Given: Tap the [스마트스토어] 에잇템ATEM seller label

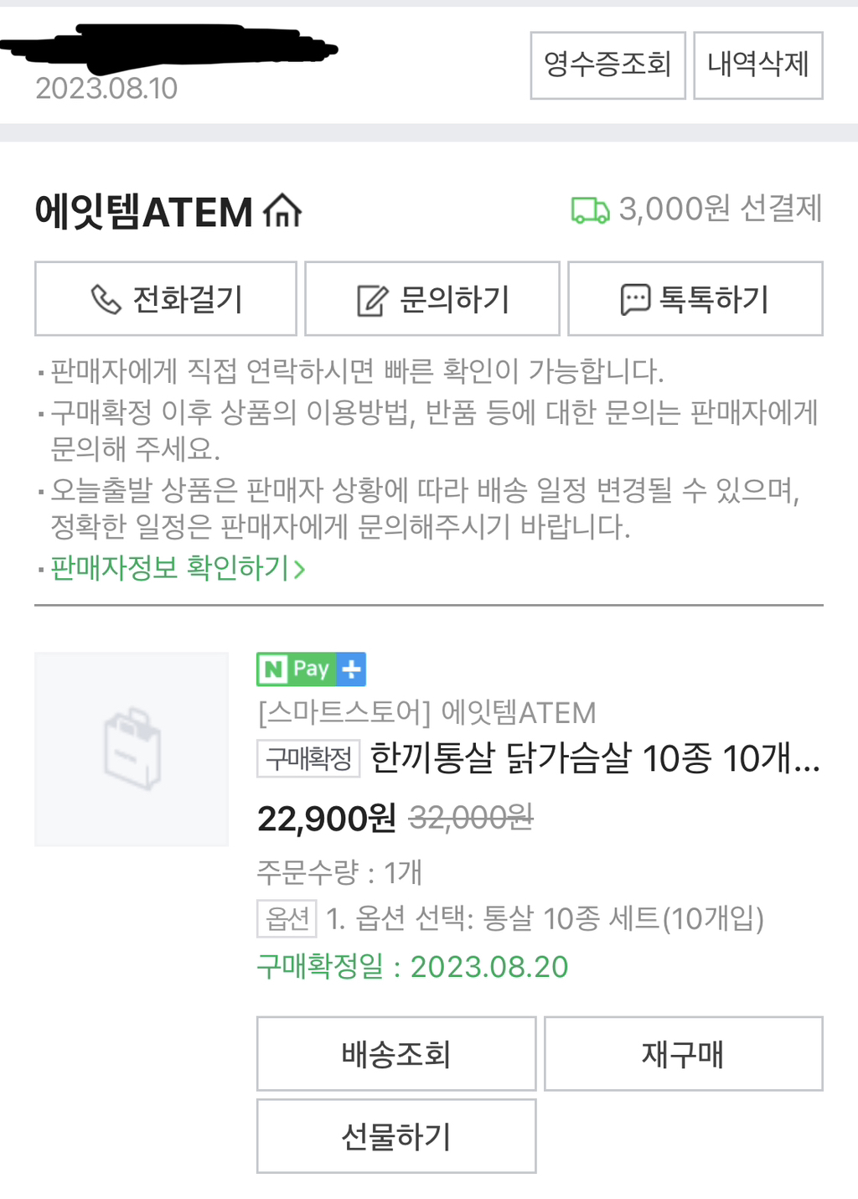Looking at the screenshot, I should click(x=426, y=713).
